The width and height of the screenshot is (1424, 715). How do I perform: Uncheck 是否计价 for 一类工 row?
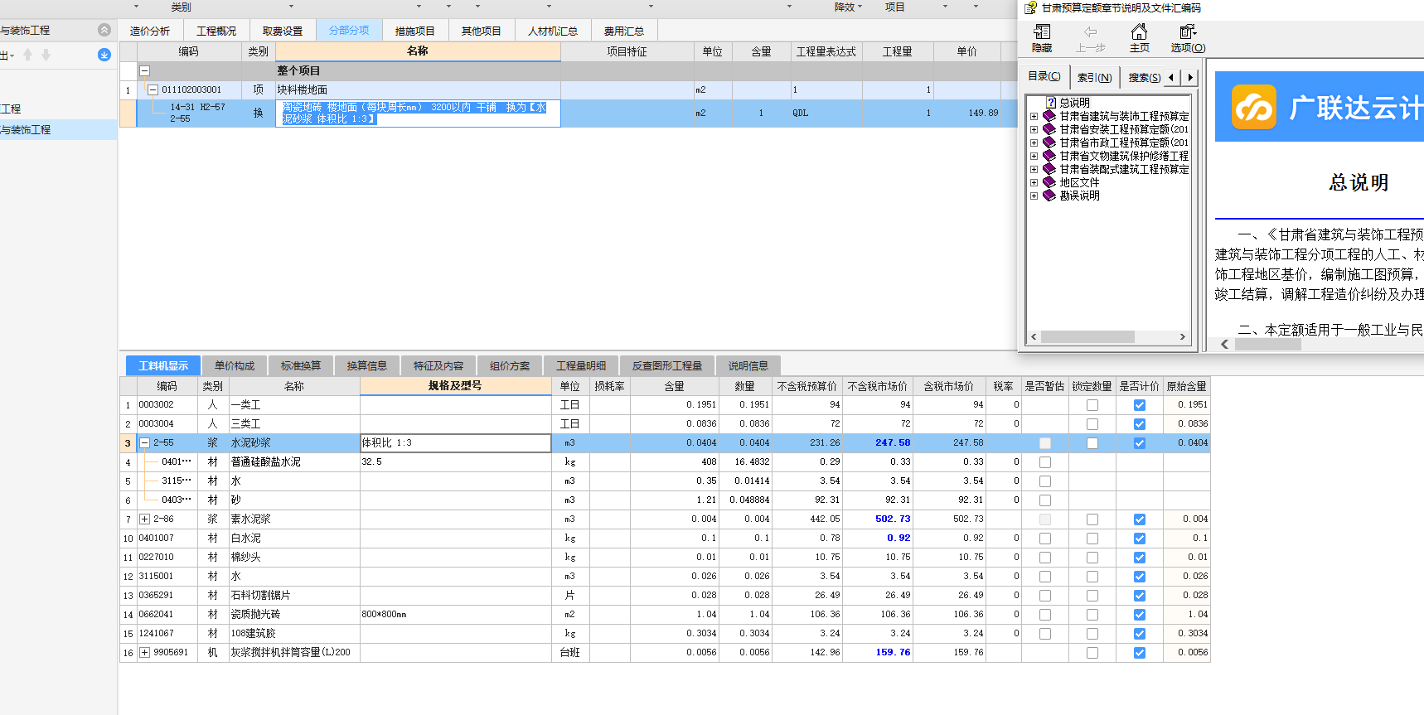(x=1140, y=405)
